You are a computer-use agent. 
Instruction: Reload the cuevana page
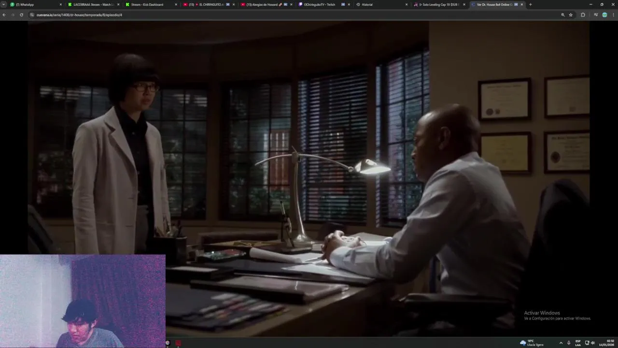point(21,15)
